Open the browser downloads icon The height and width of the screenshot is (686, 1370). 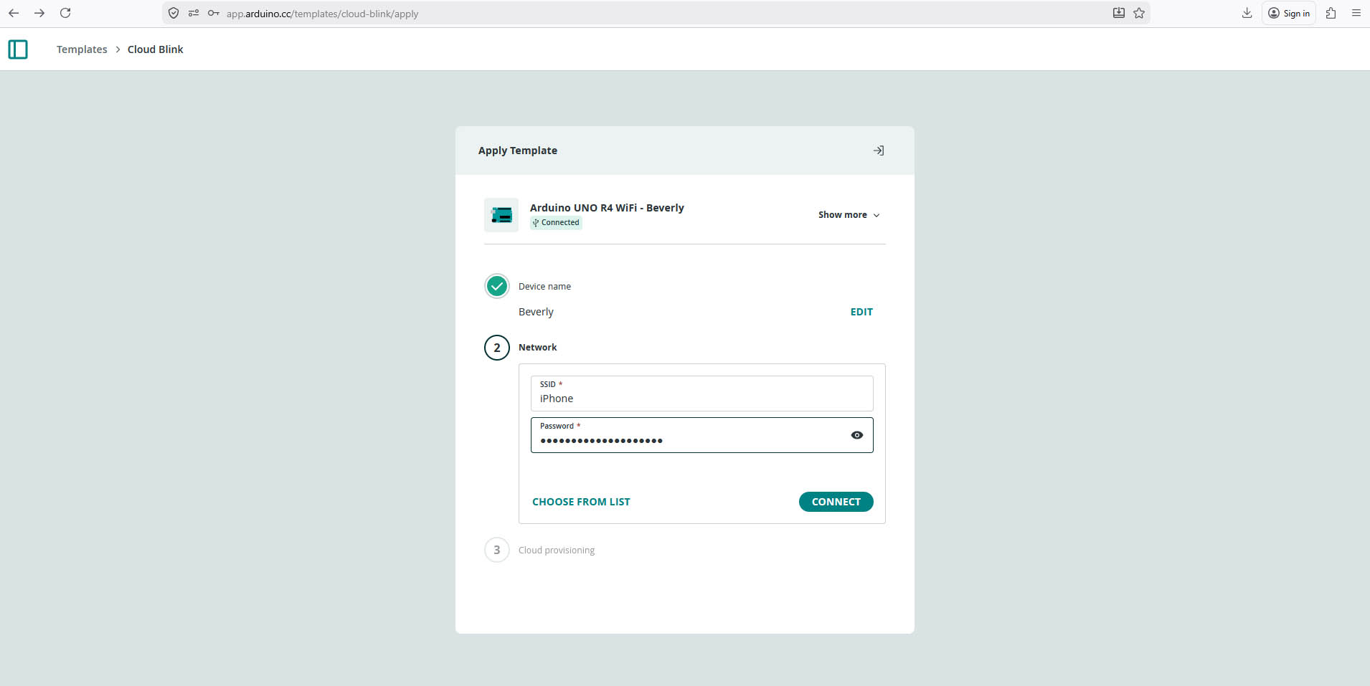[1247, 13]
